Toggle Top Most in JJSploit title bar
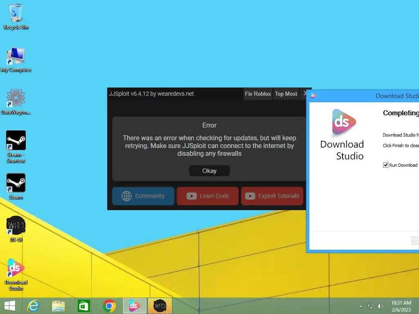The image size is (419, 314). (286, 94)
